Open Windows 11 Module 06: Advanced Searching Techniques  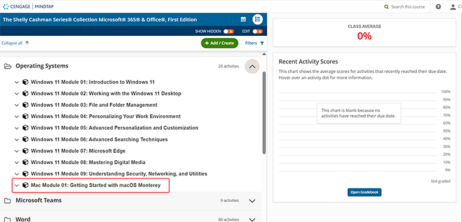(x=99, y=140)
